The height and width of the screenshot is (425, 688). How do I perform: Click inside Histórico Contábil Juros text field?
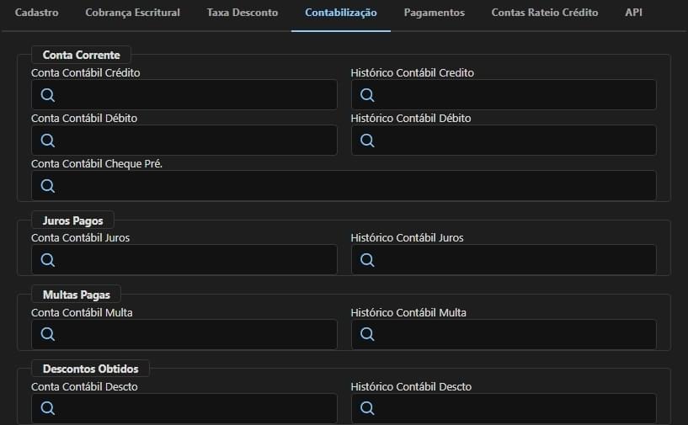pos(504,260)
